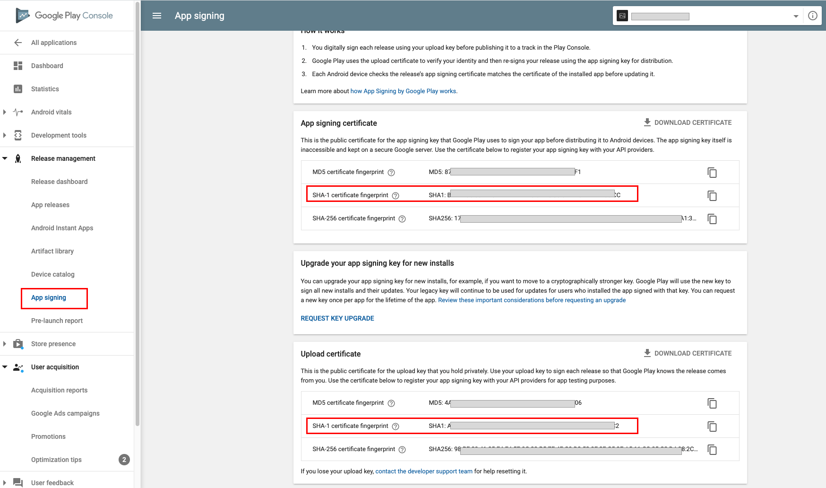This screenshot has height=488, width=826.
Task: Click the sidebar vertical scrollbar
Action: pyautogui.click(x=138, y=213)
